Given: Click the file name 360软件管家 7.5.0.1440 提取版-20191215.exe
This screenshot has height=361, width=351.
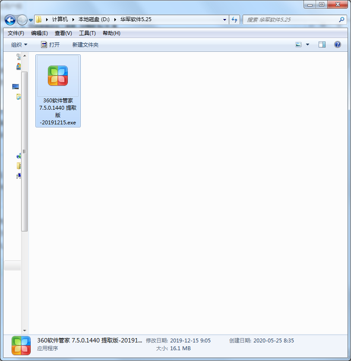Looking at the screenshot, I should (x=58, y=111).
